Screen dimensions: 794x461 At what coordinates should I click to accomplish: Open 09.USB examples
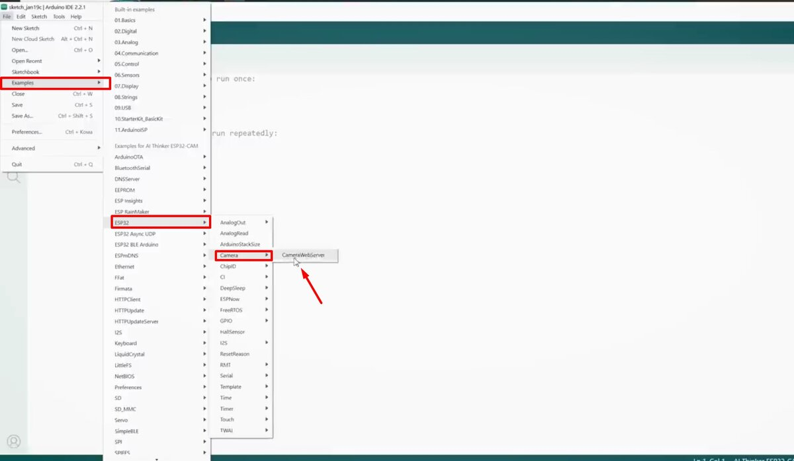[x=157, y=108]
